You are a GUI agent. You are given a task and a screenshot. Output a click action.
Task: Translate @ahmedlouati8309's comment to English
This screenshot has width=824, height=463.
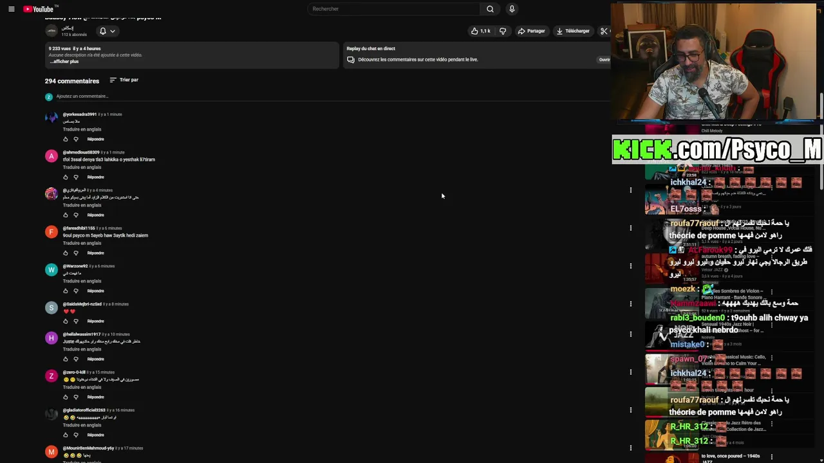[x=82, y=167]
